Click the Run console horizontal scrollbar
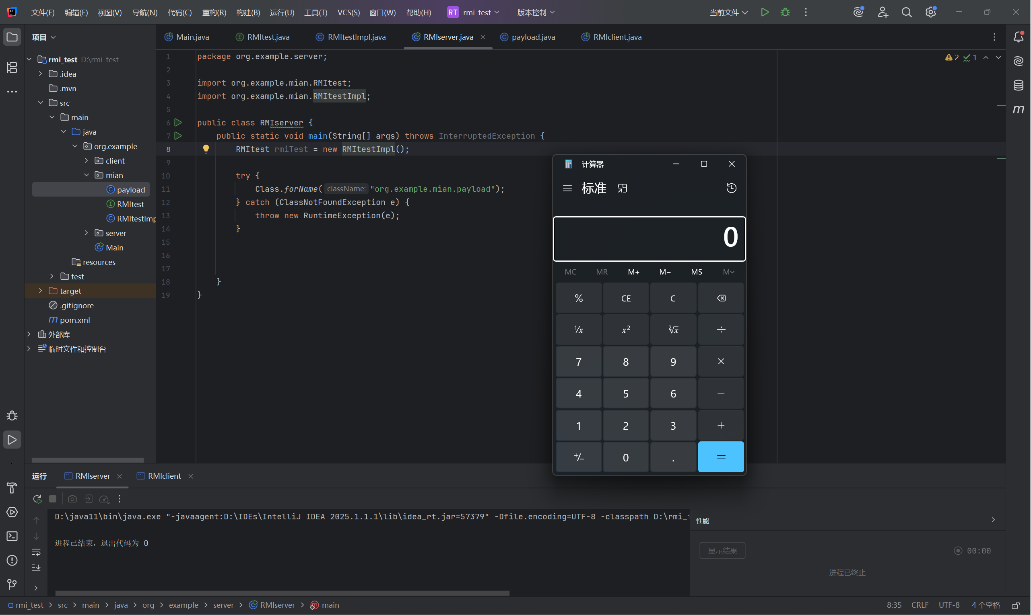 click(x=282, y=593)
